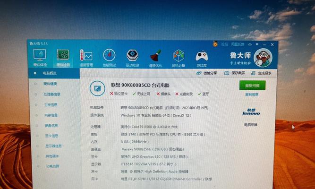Click the 电脑型号 row label
Viewport: 315px width, 189px height.
[x=97, y=108]
